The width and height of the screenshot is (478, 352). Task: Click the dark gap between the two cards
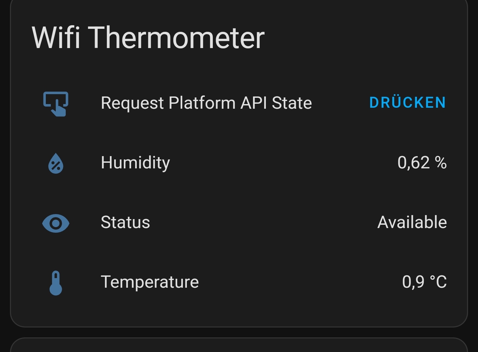click(x=239, y=332)
